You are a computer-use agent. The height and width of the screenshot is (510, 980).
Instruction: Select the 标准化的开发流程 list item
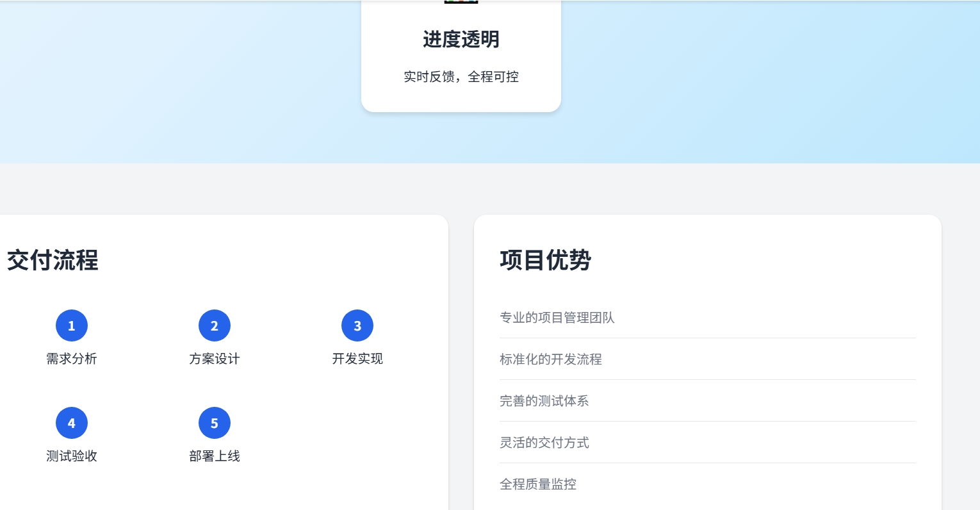click(551, 359)
